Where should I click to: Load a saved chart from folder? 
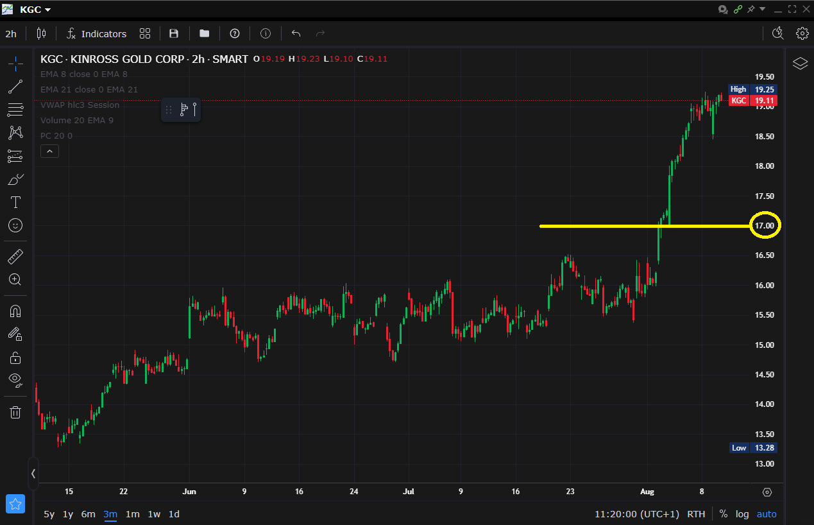205,33
